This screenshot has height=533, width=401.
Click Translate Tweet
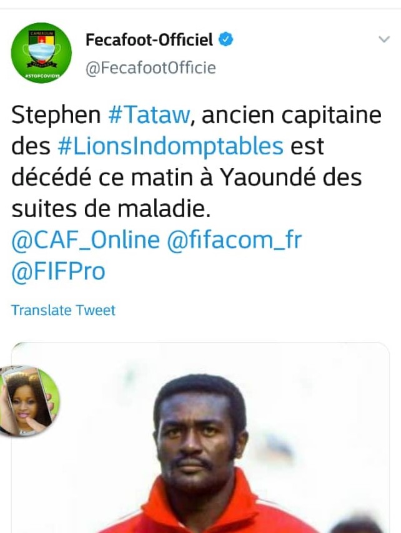(x=63, y=310)
